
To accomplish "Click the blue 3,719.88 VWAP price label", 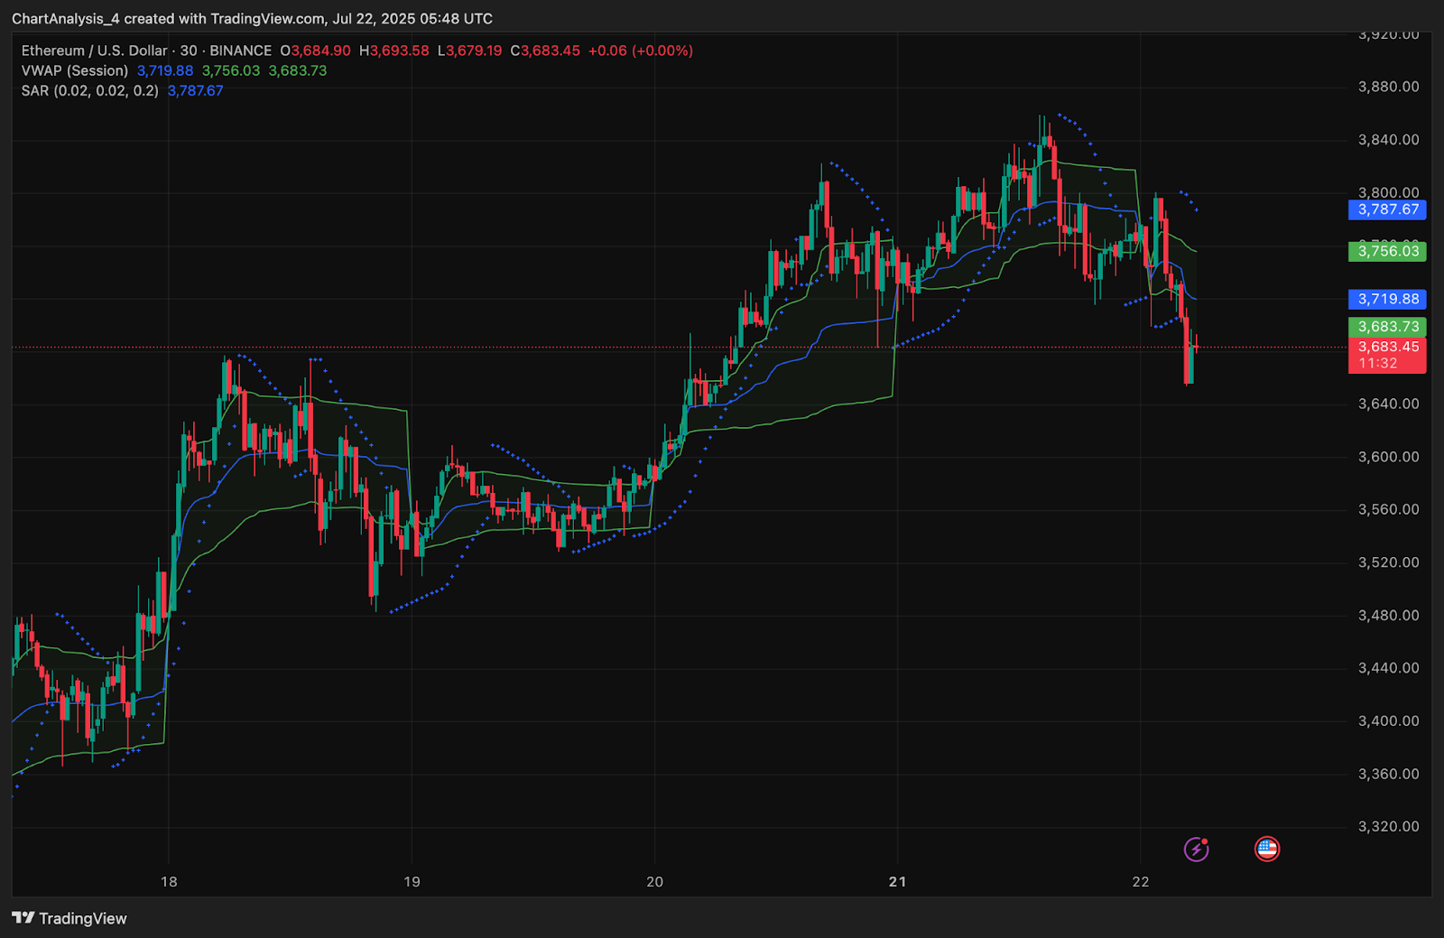I will click(1387, 299).
